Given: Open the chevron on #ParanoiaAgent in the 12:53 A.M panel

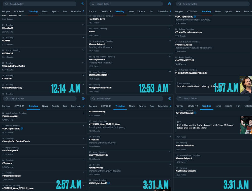Looking at the screenshot, I should click(x=170, y=41).
